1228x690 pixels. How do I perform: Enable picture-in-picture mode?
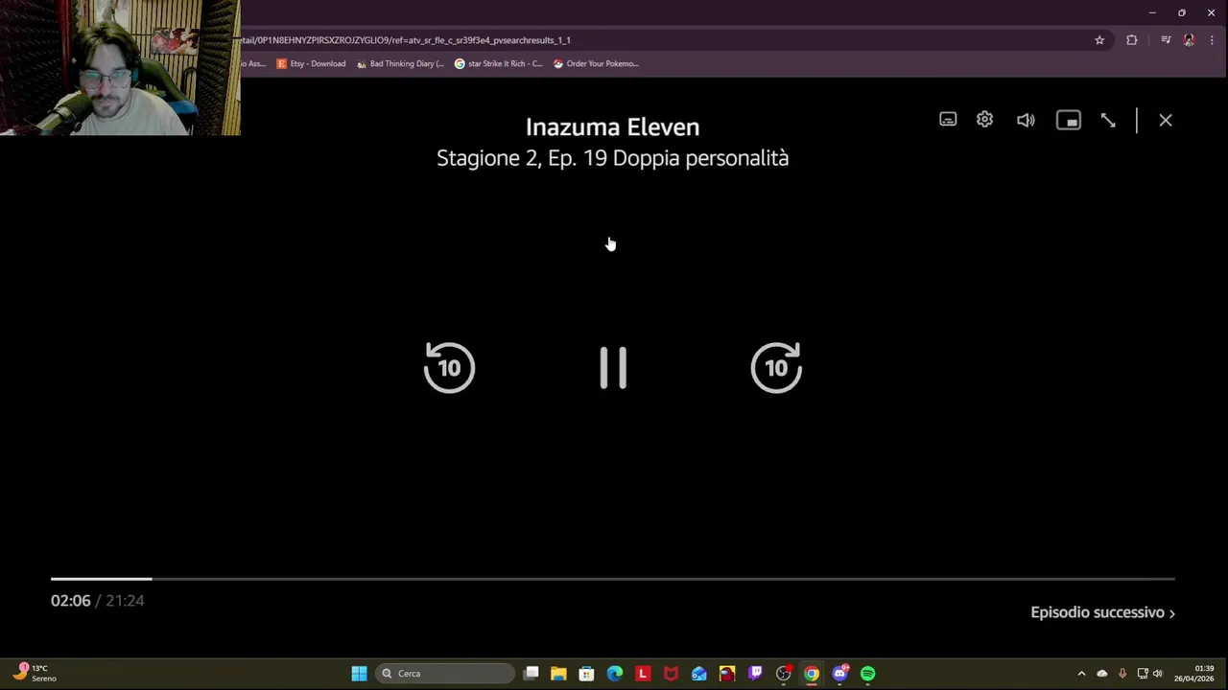click(x=1068, y=120)
